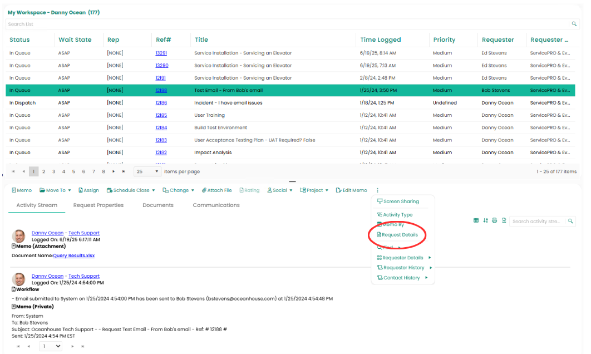
Task: Open reference link 12183
Action: point(161,140)
